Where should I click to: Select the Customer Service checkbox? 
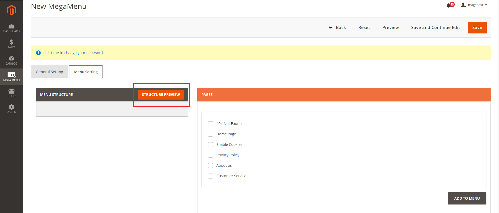point(210,176)
